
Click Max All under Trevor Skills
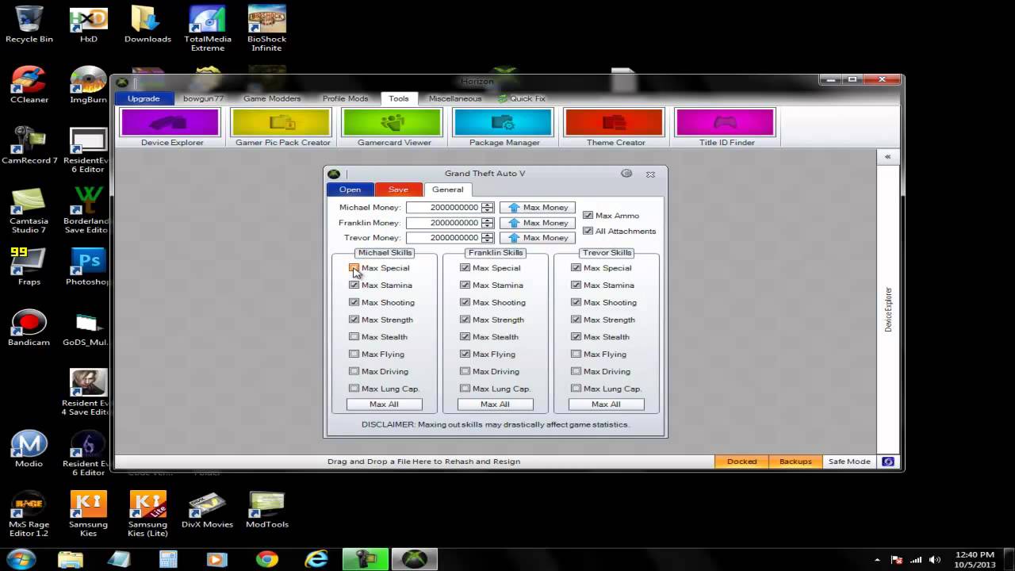606,404
